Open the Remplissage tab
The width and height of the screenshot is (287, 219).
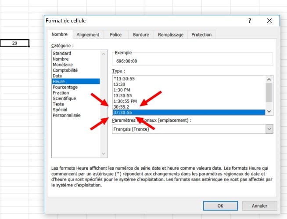(x=171, y=35)
